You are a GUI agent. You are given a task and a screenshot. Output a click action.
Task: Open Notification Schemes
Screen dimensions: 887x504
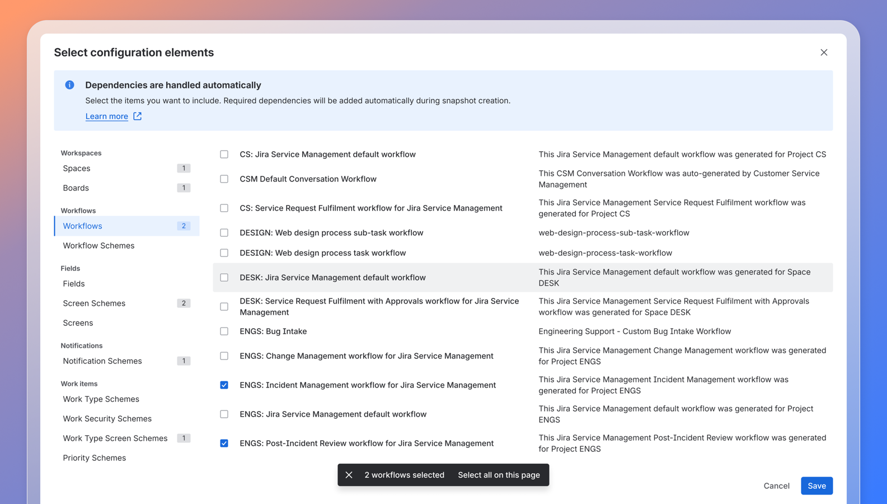click(126, 361)
